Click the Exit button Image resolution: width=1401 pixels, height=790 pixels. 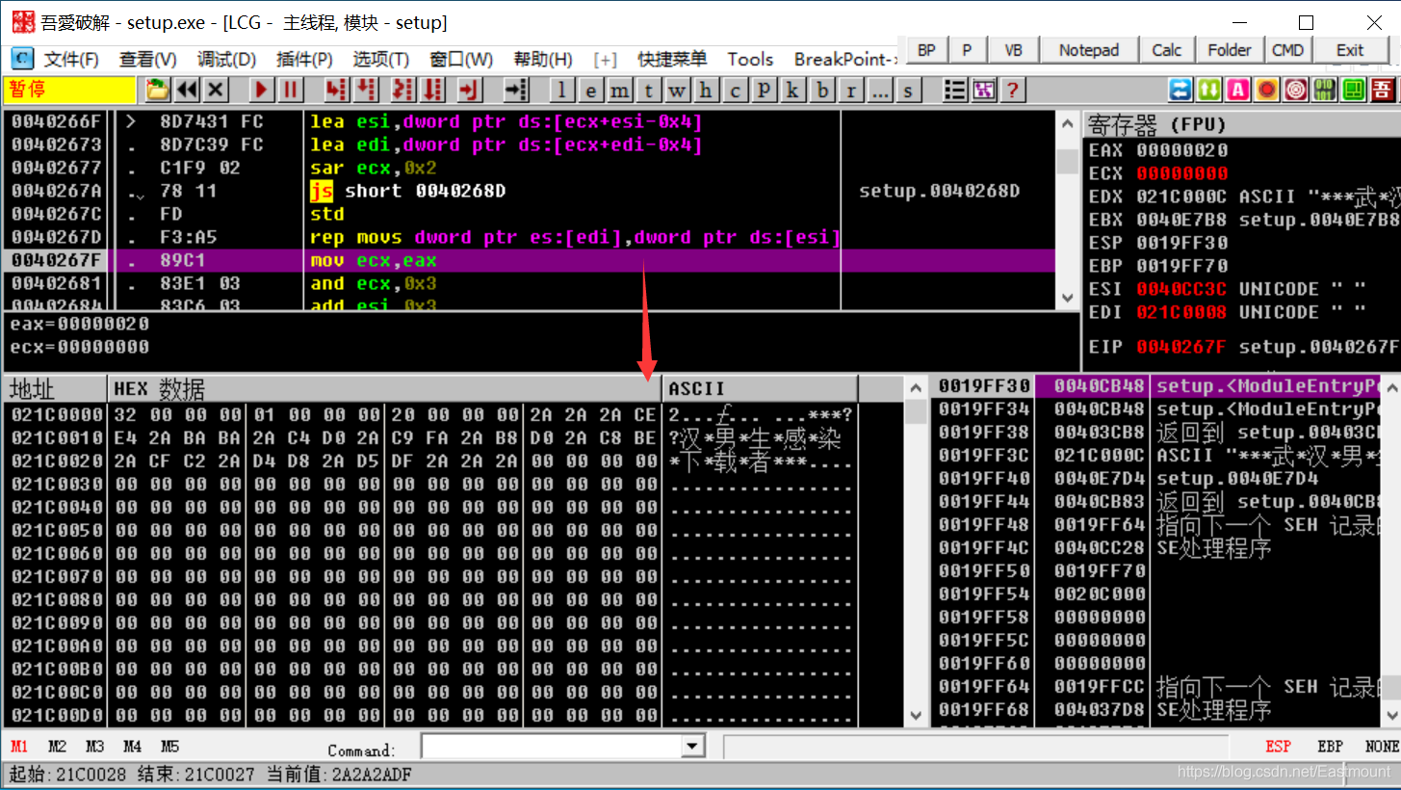pos(1350,50)
